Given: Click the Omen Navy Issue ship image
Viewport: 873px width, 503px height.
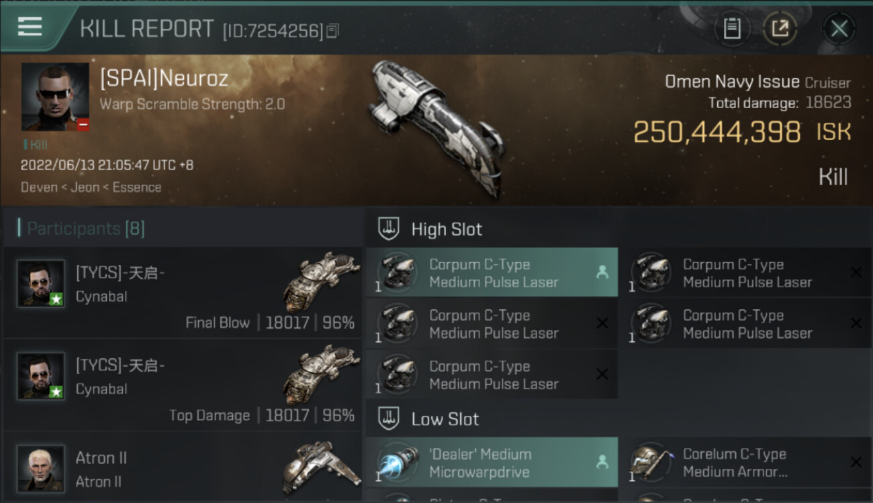Looking at the screenshot, I should [x=436, y=127].
